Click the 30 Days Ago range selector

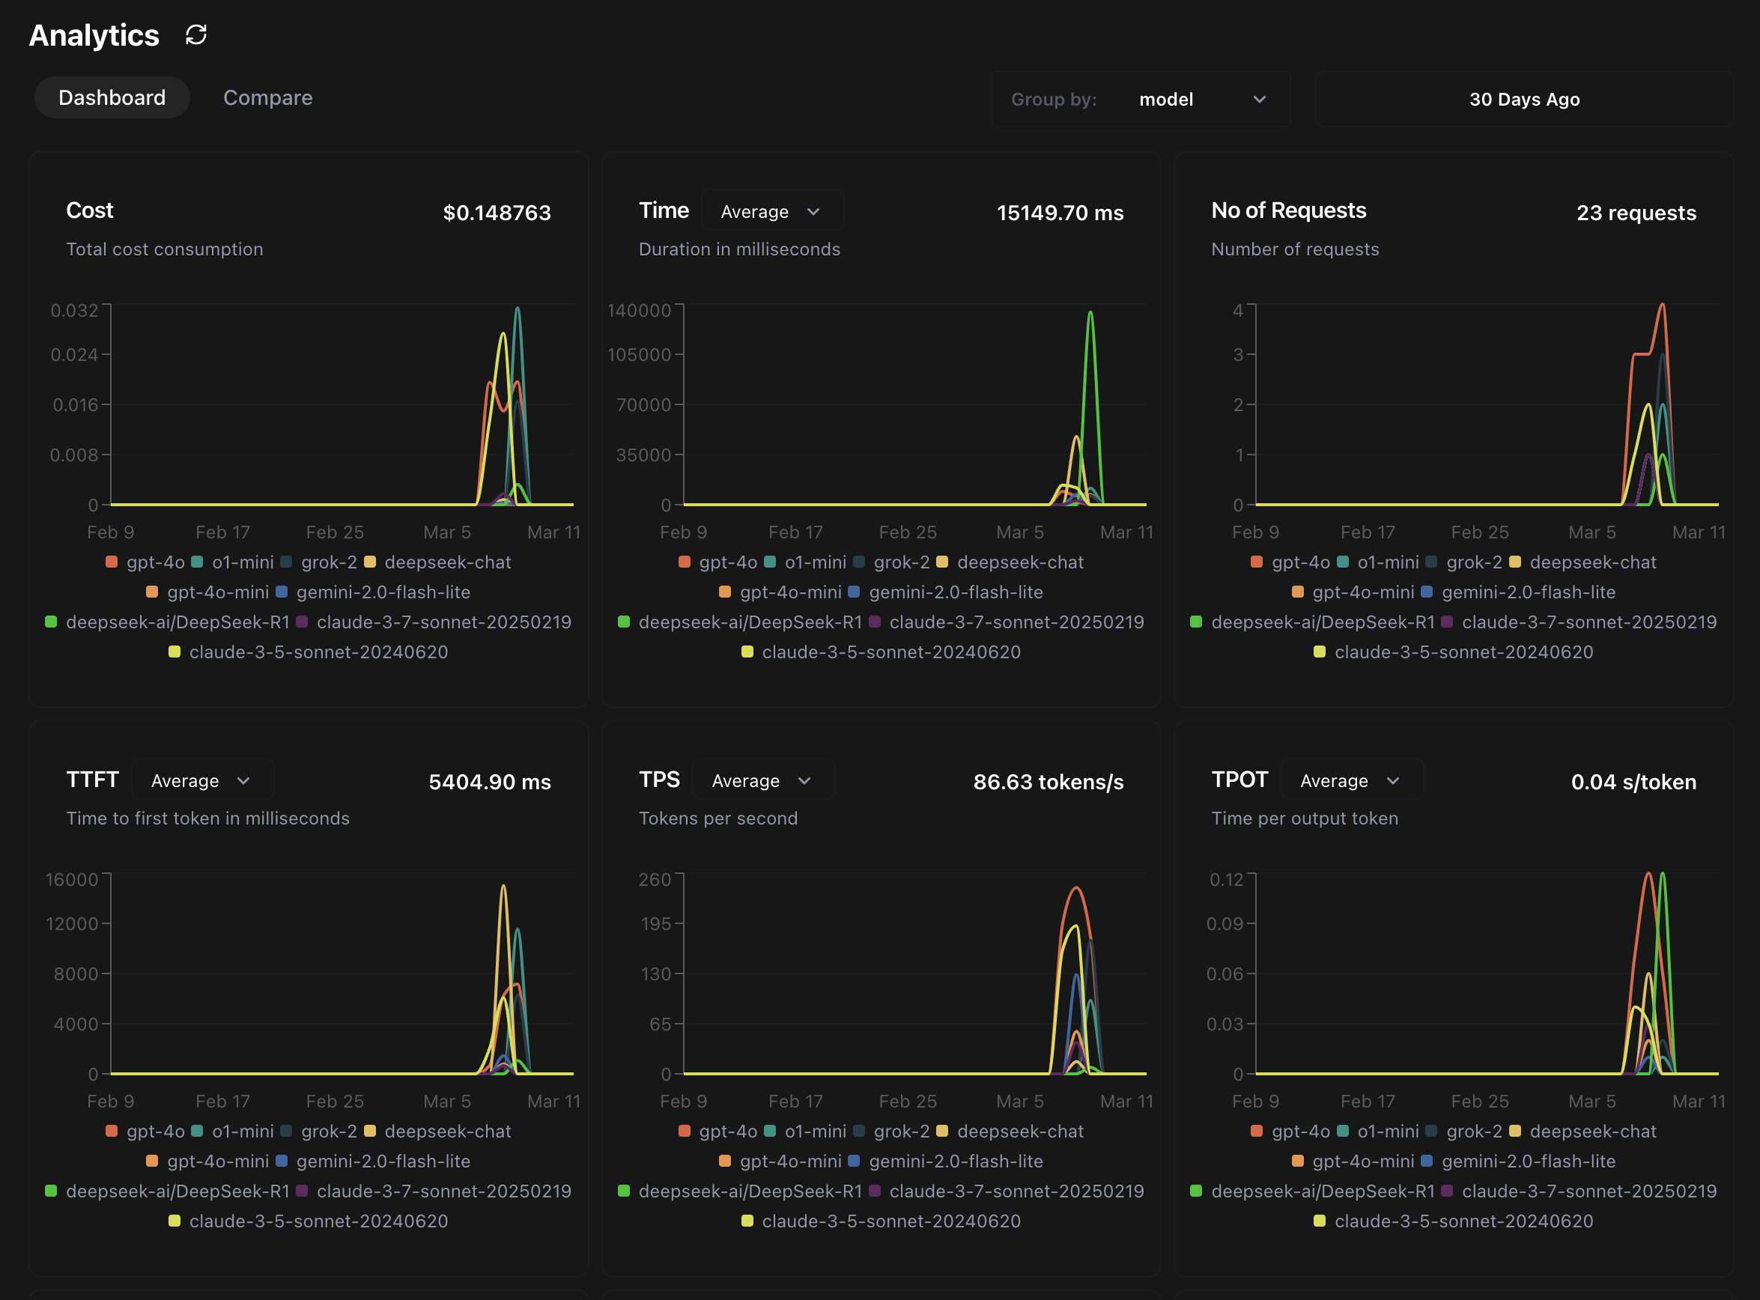1524,99
